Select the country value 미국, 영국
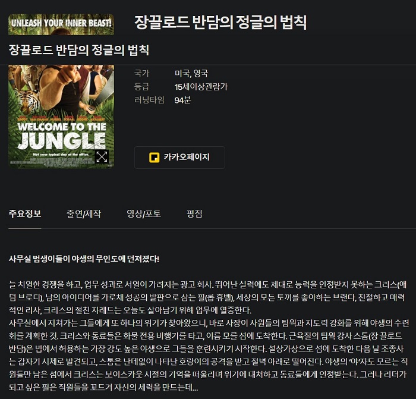Viewport: 416px width, 399px height. click(x=191, y=73)
